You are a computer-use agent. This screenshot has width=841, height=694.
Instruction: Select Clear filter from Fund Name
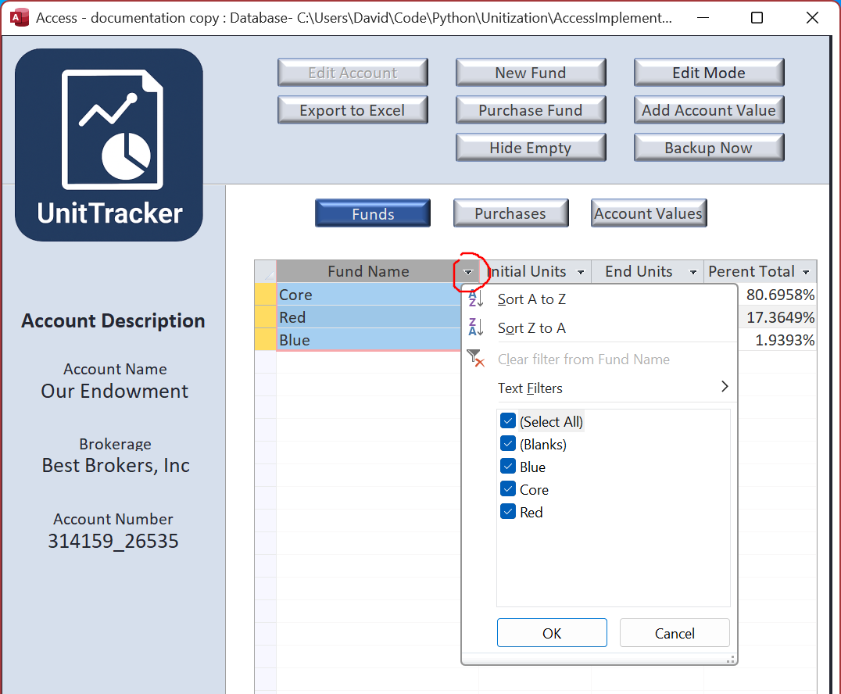point(599,359)
